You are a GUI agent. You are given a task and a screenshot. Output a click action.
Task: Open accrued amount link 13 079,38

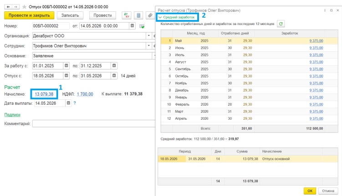pos(44,94)
